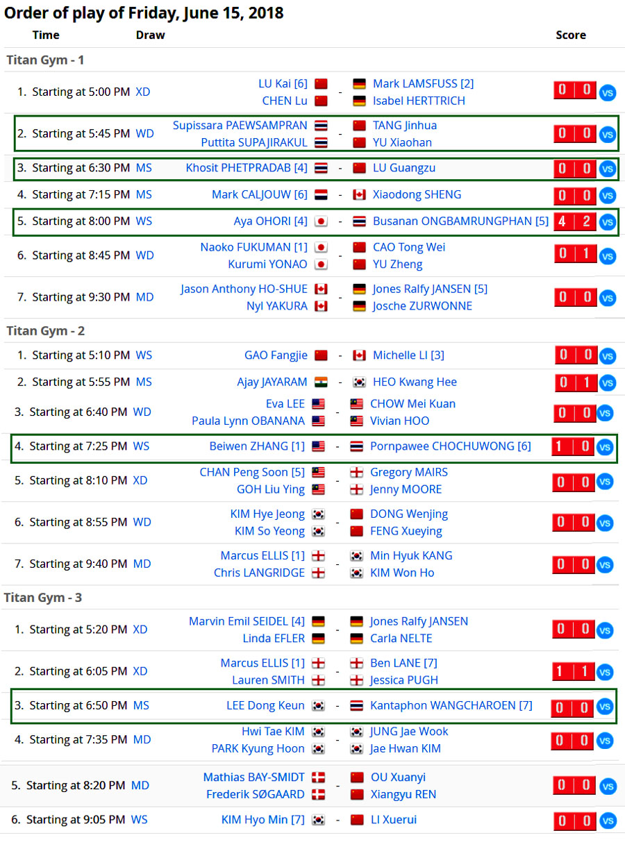Click XD draw link at 5:00 PM
The height and width of the screenshot is (842, 625).
tap(142, 92)
